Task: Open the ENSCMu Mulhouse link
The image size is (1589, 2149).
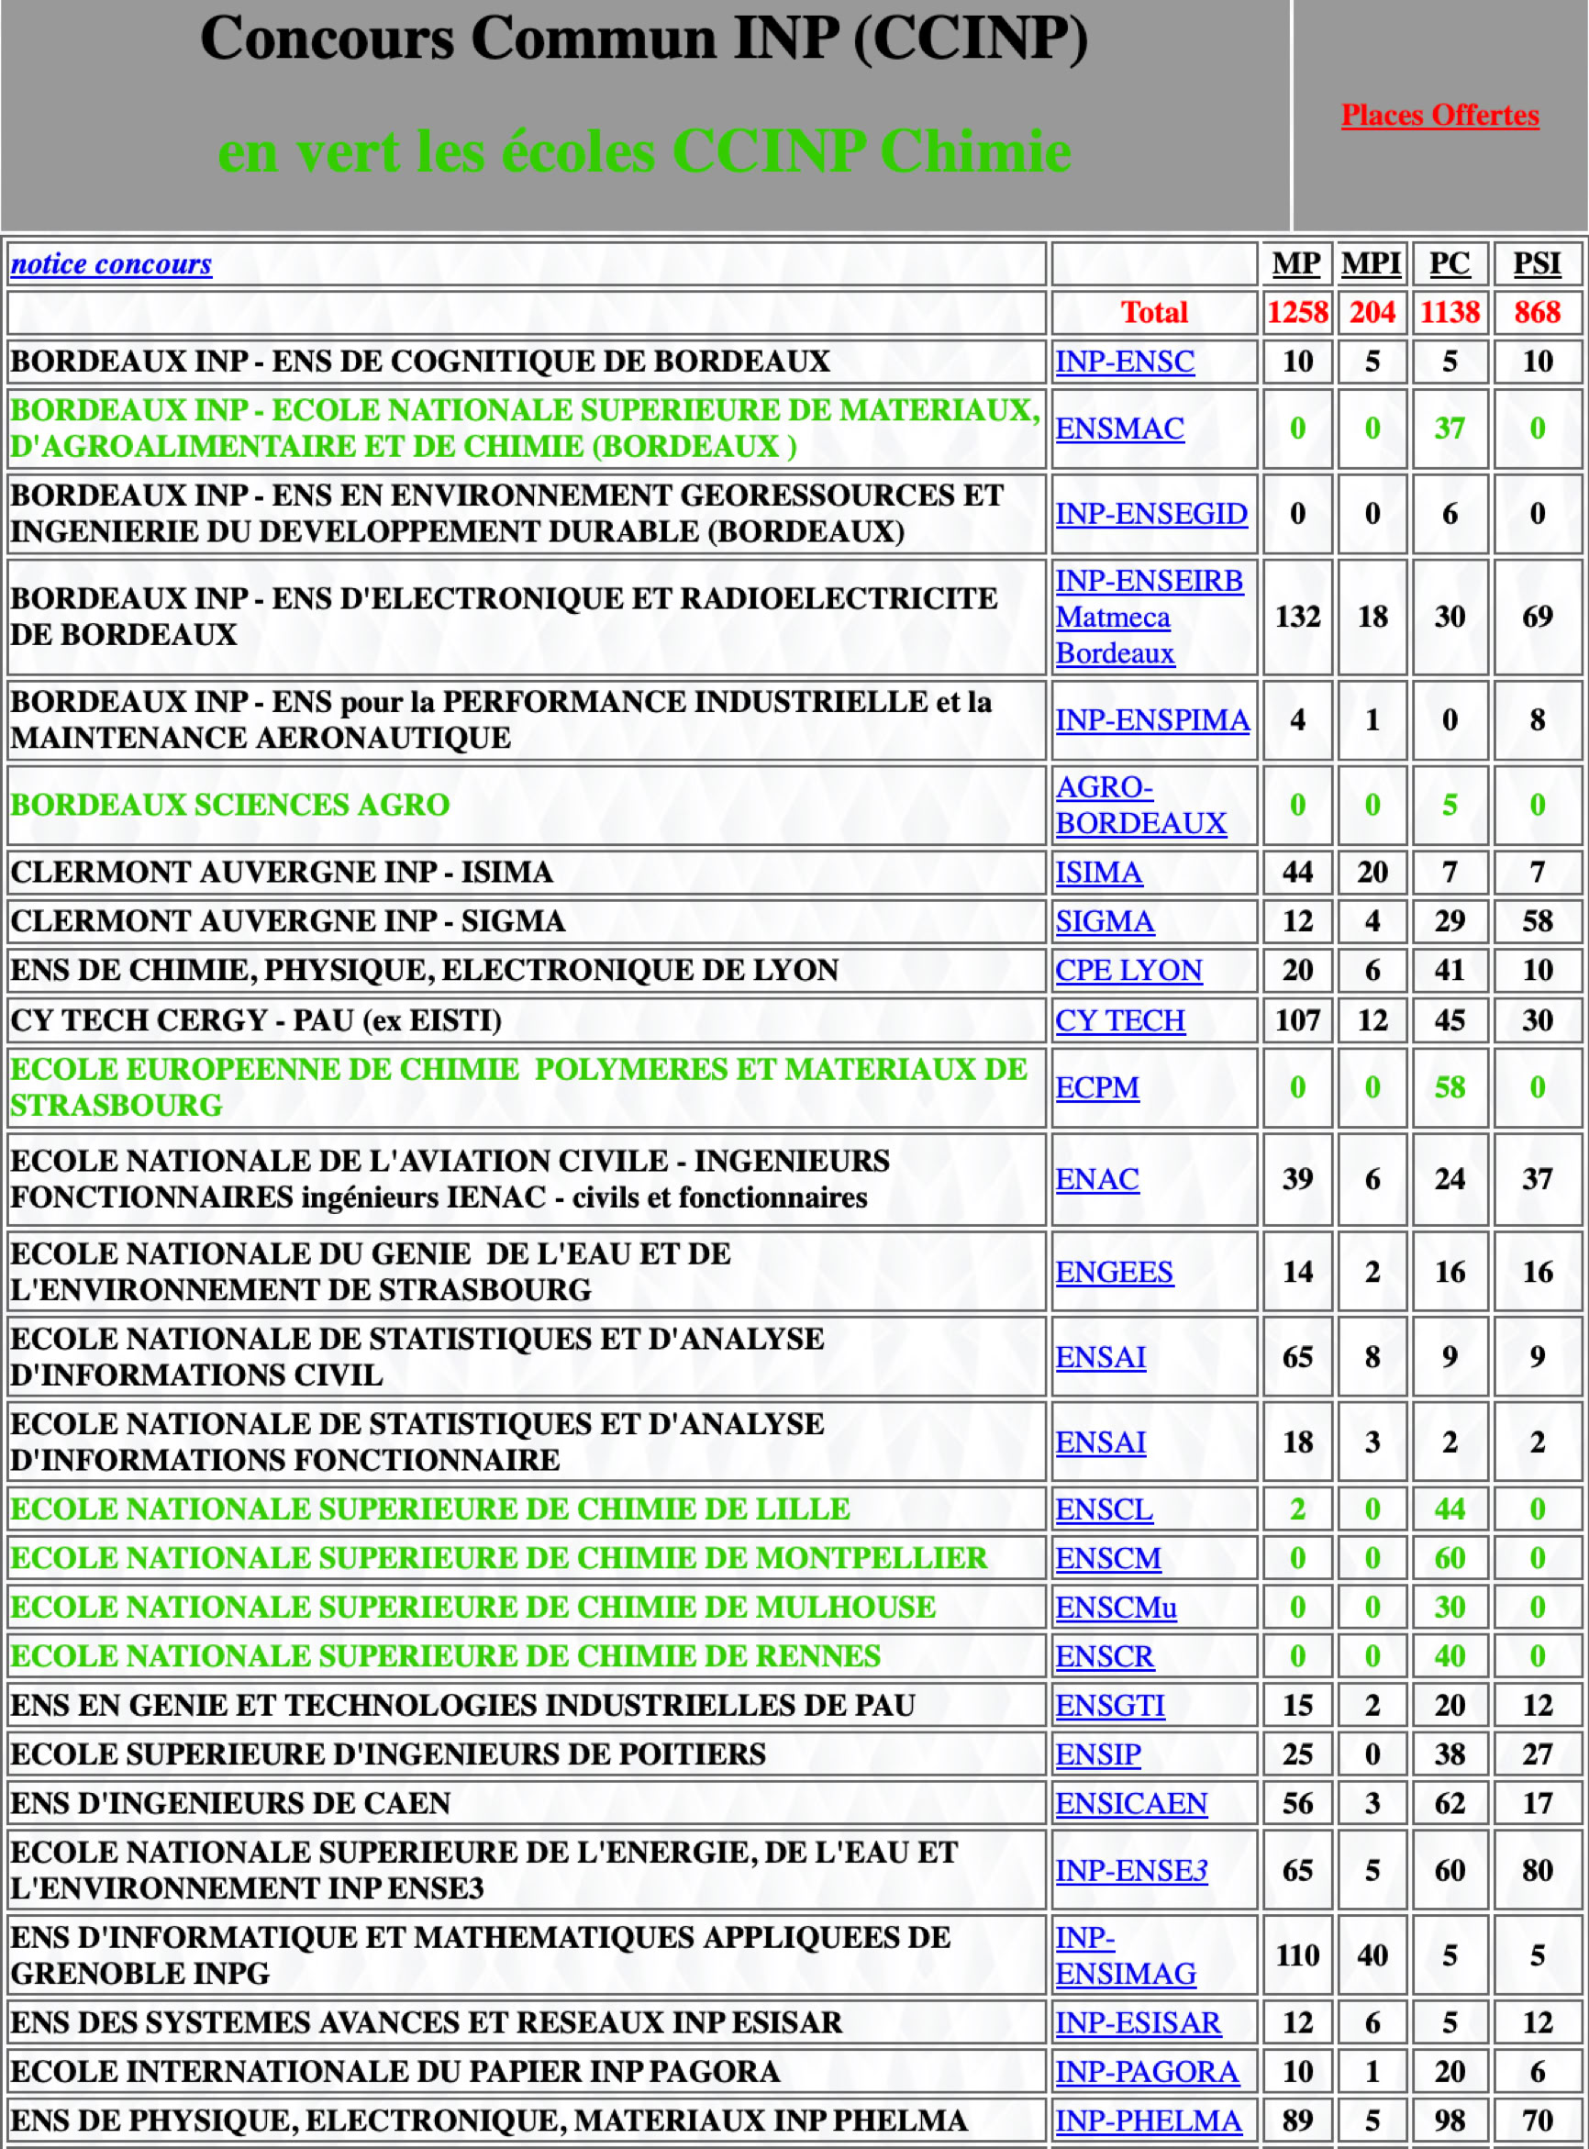Action: [x=1116, y=1608]
